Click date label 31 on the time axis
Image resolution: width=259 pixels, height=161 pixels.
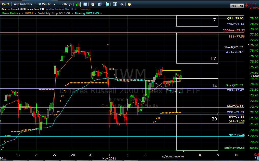point(91,155)
